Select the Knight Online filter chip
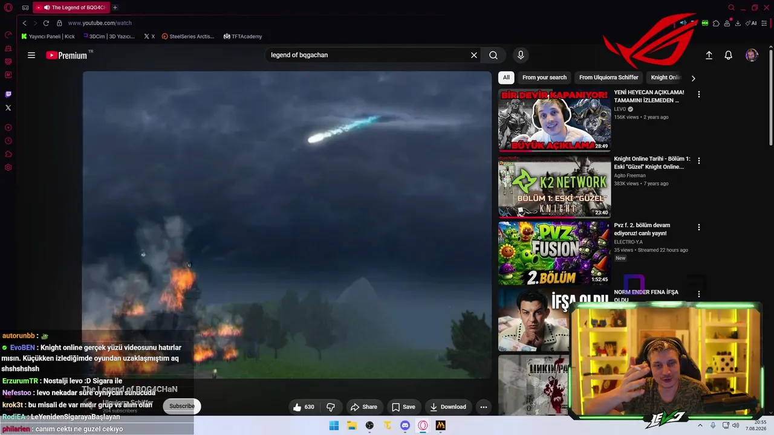 [666, 77]
